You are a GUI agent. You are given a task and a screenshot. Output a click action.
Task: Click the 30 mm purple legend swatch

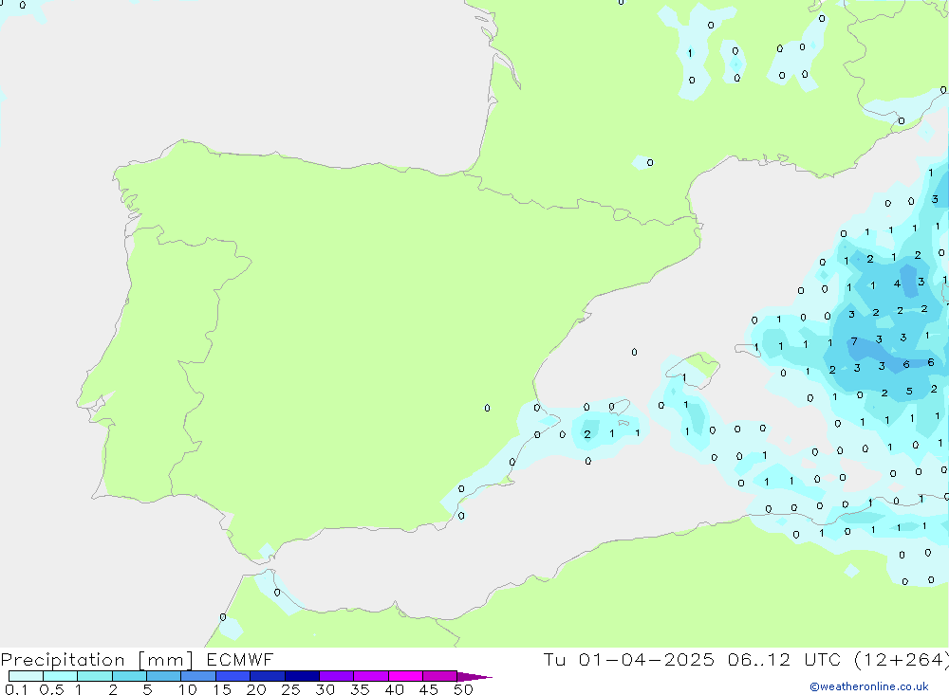(336, 676)
